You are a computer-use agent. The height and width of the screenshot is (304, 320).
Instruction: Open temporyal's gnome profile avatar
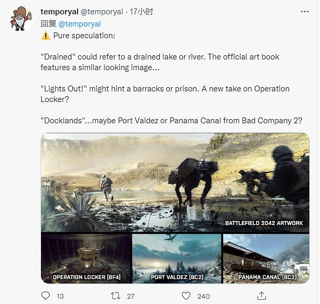pos(21,19)
